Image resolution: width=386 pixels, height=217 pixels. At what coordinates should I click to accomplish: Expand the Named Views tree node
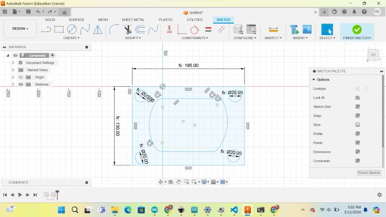tap(13, 70)
